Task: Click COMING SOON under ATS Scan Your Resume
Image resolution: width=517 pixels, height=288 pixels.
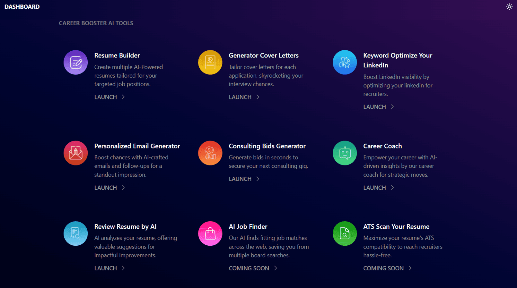Action: (x=383, y=268)
